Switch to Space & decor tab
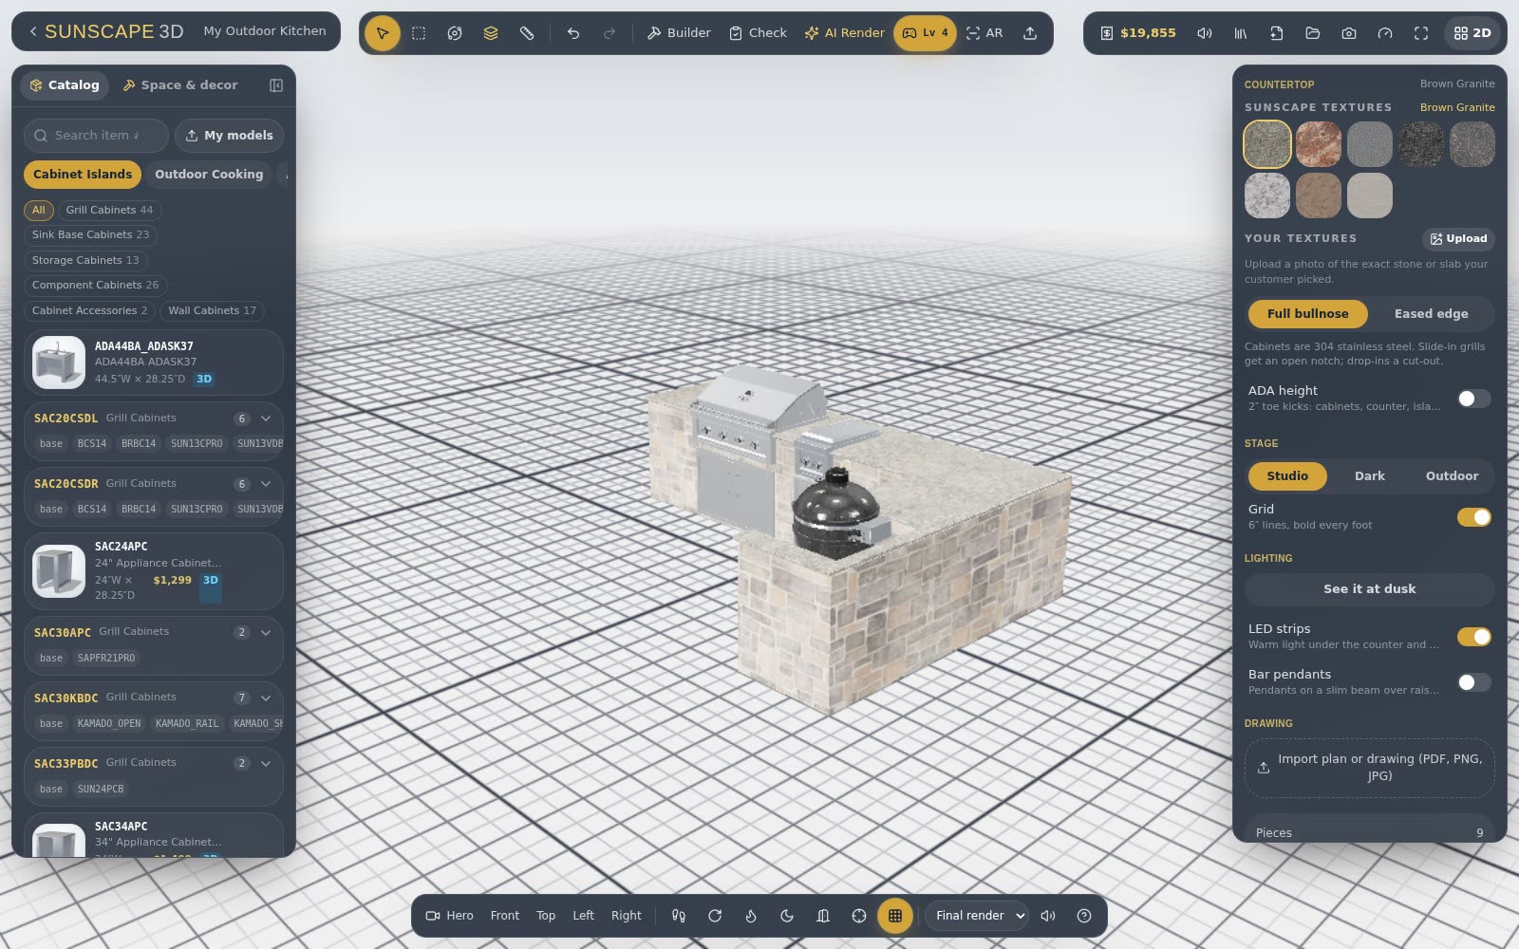 [181, 85]
